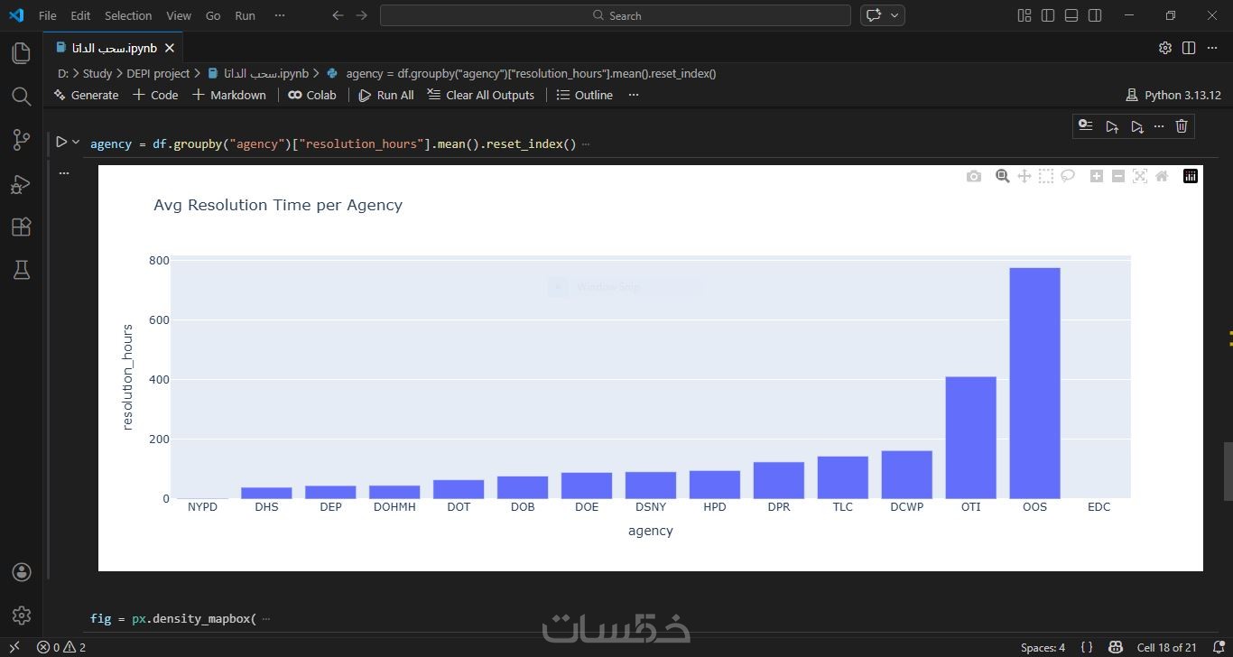Click the DEPI project breadcrumb
This screenshot has width=1233, height=657.
158,73
